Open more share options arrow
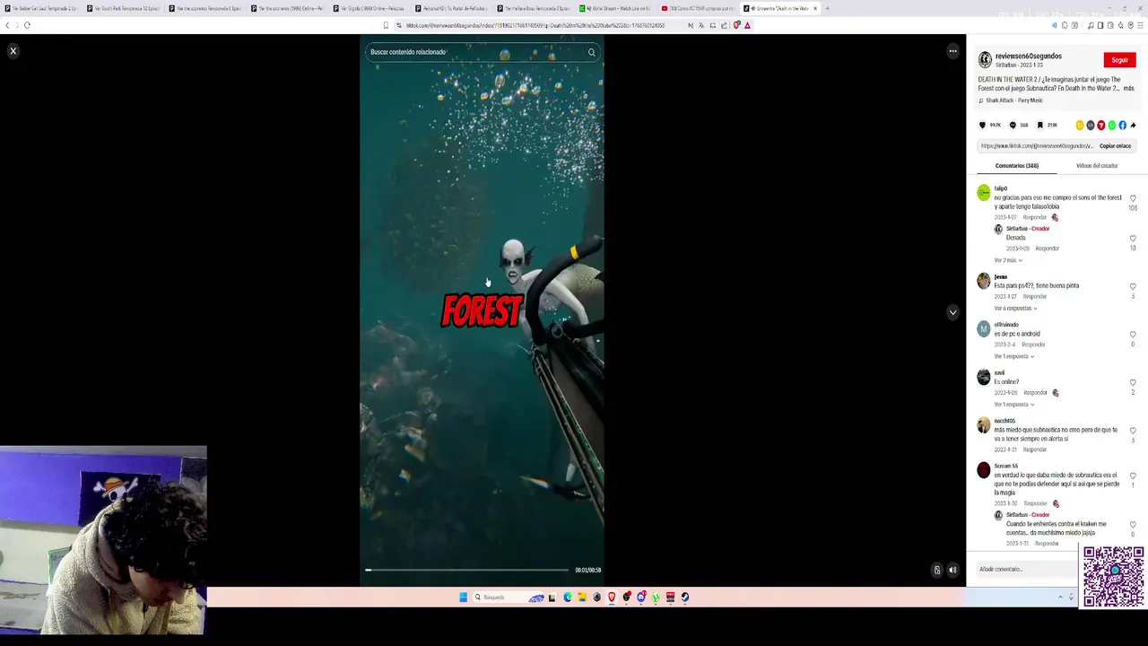1148x646 pixels. [x=1133, y=126]
